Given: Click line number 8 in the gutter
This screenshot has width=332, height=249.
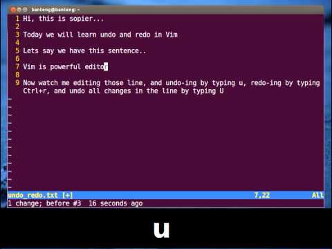Looking at the screenshot, I should [x=17, y=75].
